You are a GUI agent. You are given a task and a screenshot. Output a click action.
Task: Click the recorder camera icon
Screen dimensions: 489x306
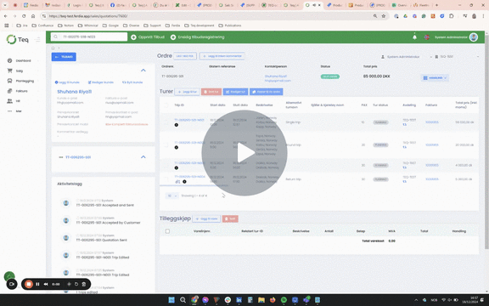click(x=12, y=284)
